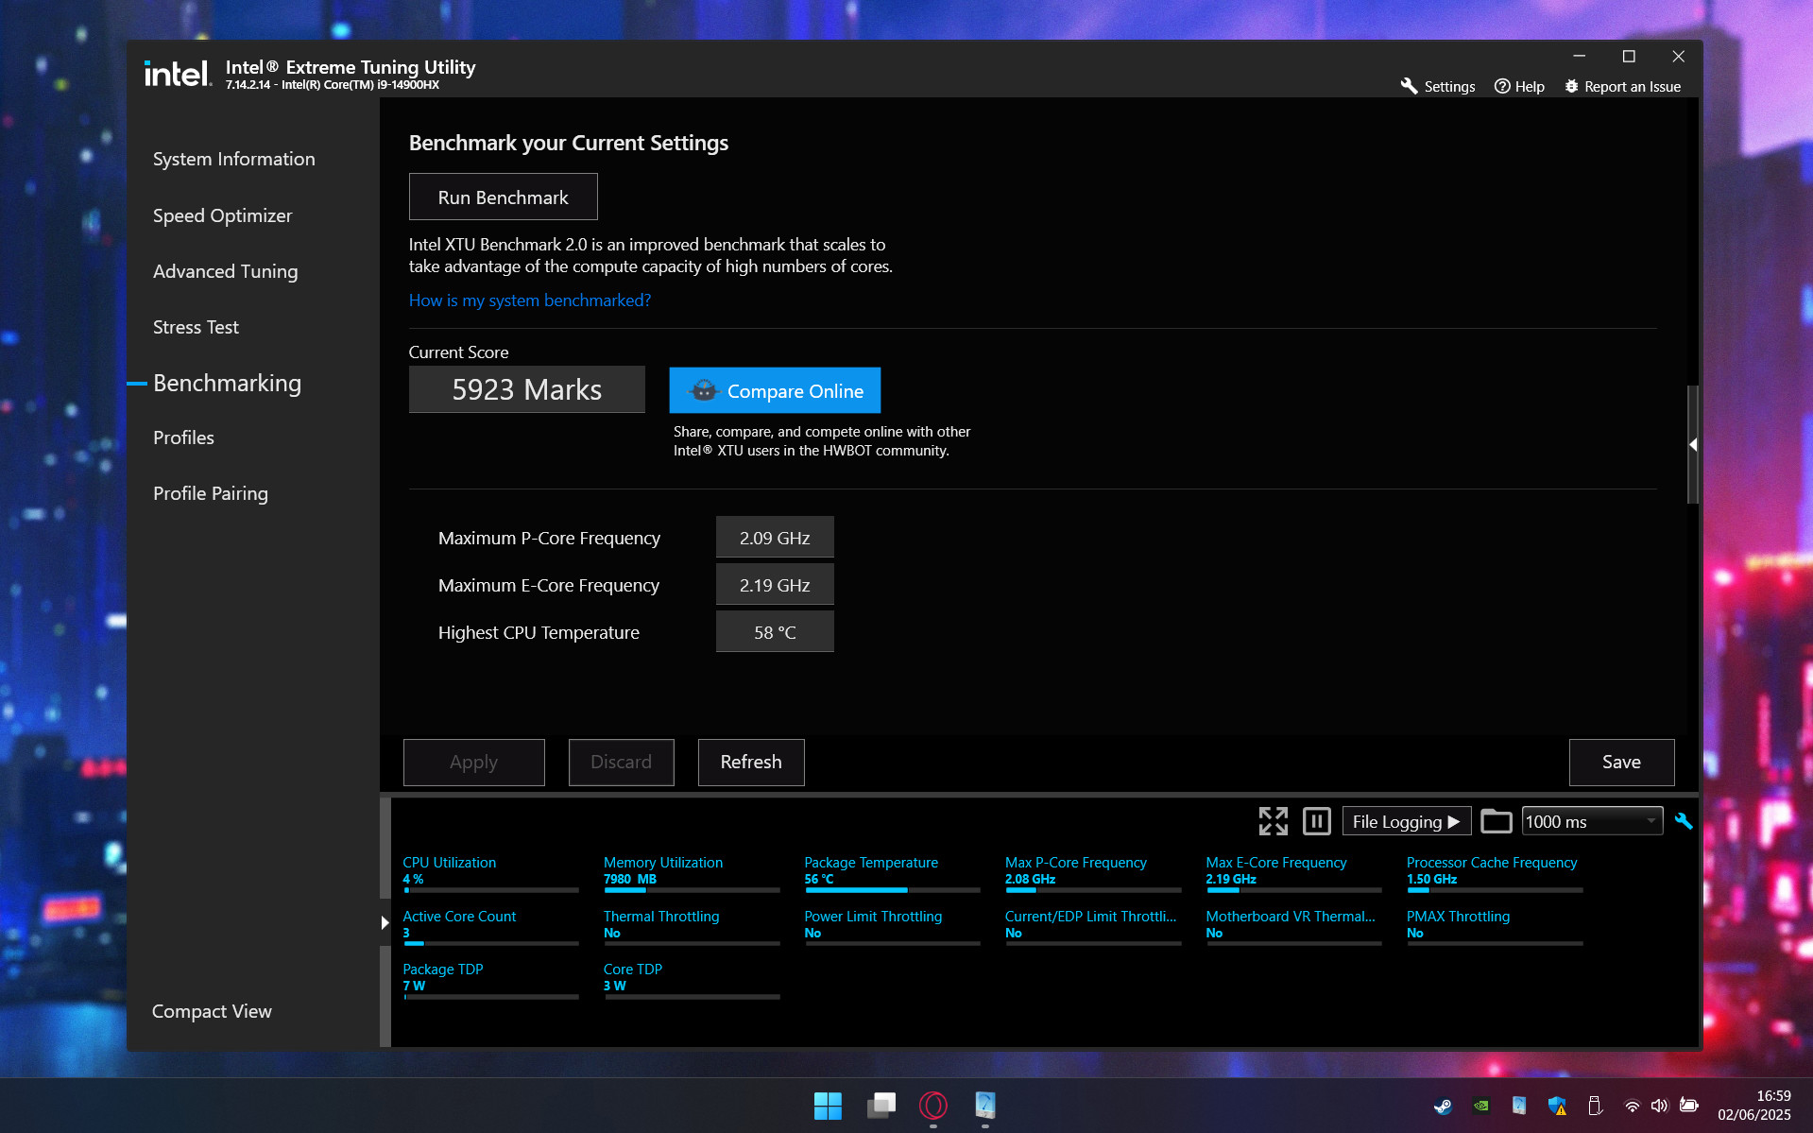Open Steam from the system tray

pos(1443,1106)
